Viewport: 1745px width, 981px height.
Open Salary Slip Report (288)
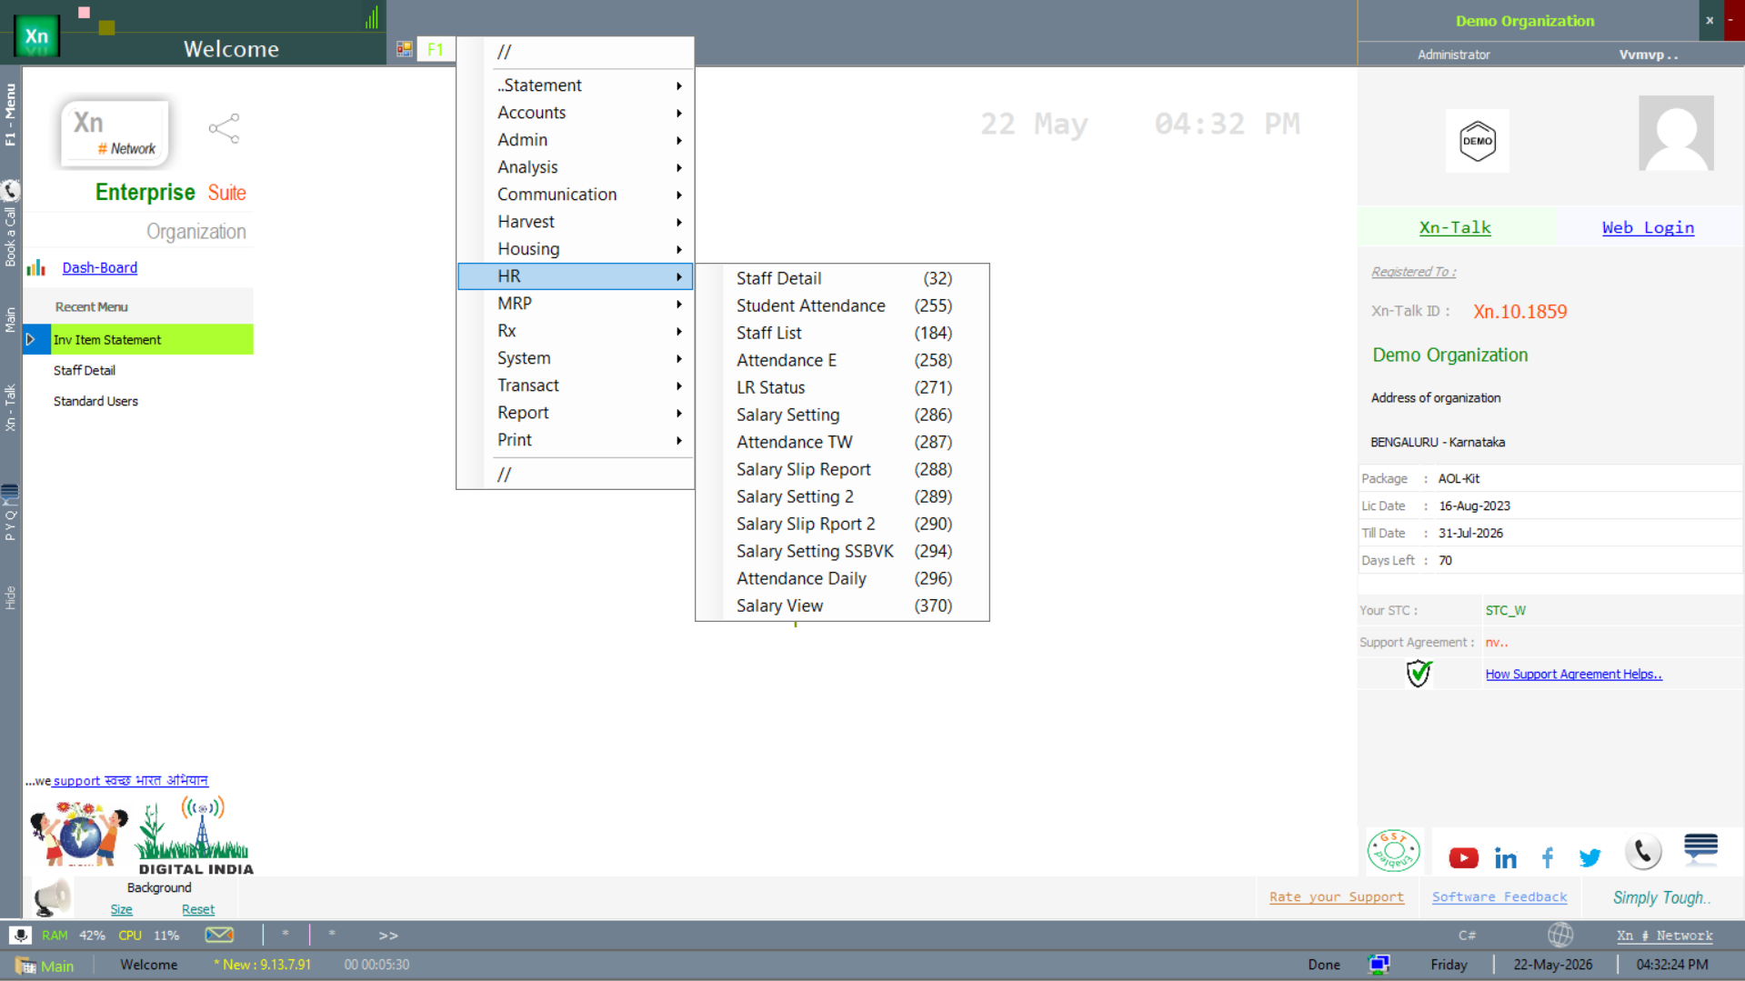(x=843, y=469)
